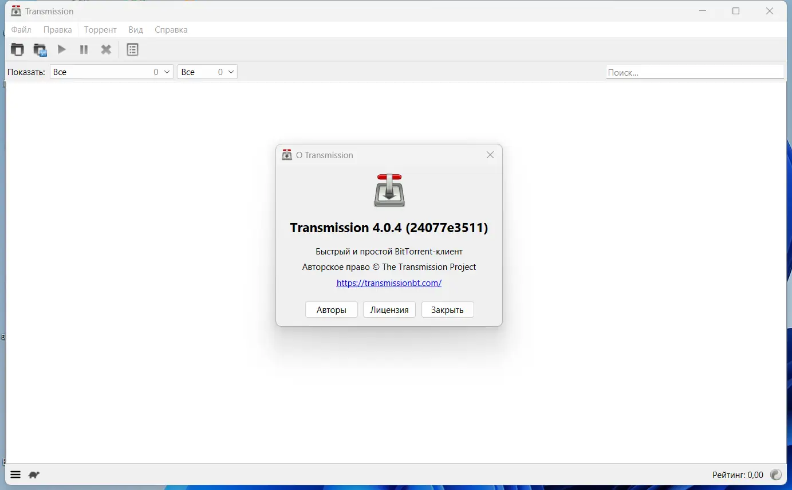Image resolution: width=792 pixels, height=490 pixels.
Task: Dismiss the dialog with the Закрыть button
Action: pos(447,310)
